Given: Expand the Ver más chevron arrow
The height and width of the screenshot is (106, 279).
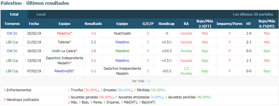Looking at the screenshot, I should coord(148,81).
